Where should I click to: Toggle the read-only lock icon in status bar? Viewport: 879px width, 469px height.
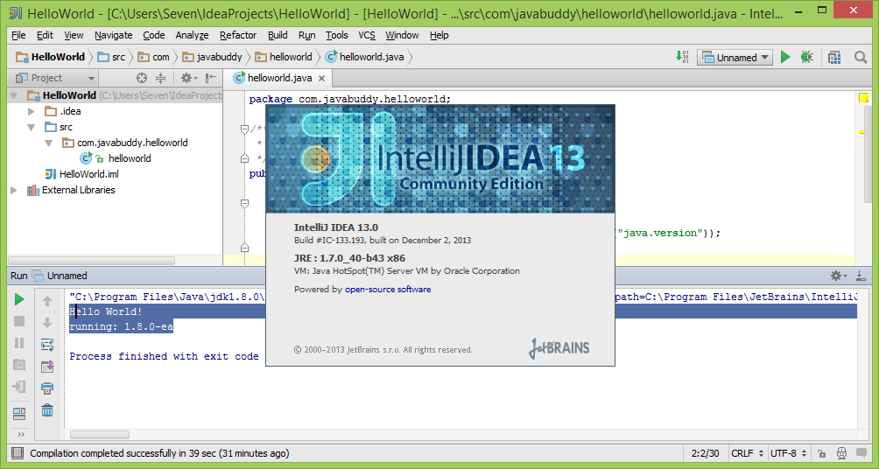tap(821, 453)
